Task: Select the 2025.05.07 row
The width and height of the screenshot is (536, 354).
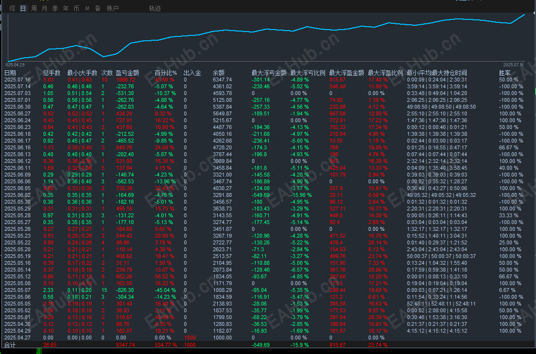Action: [x=268, y=290]
